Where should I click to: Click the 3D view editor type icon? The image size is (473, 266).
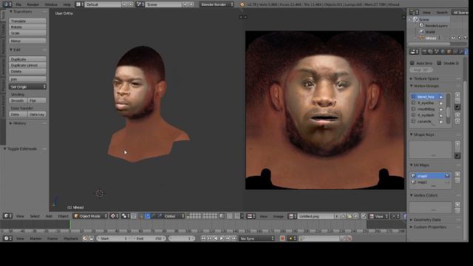coord(7,216)
